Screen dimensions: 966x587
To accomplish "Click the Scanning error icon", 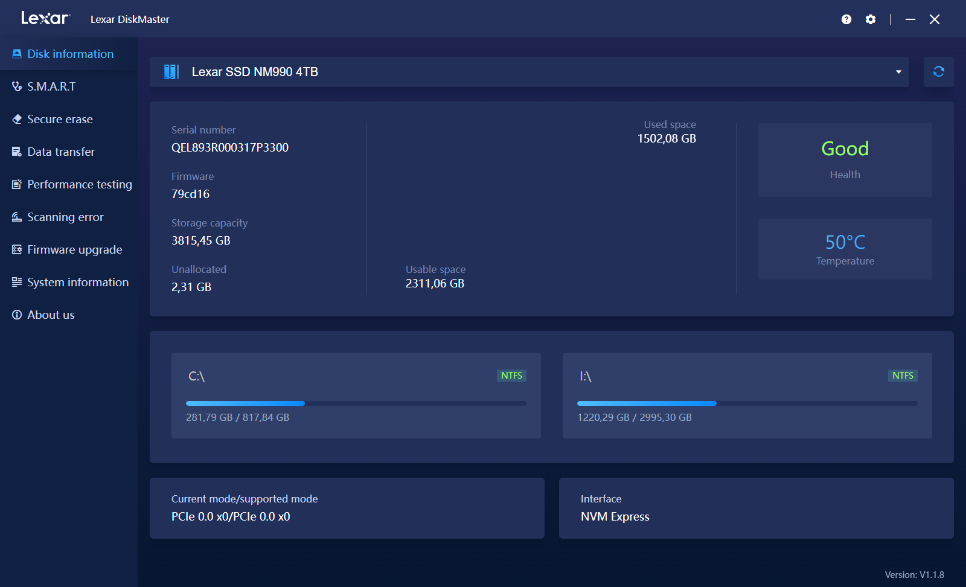I will 17,217.
